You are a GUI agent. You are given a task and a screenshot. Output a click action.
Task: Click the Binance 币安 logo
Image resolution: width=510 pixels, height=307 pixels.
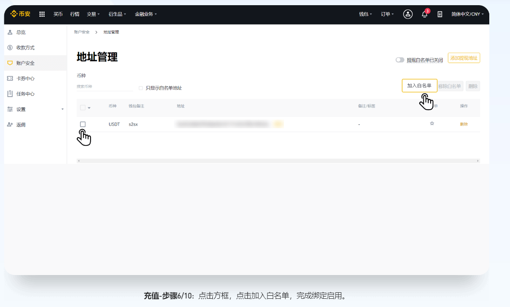click(x=20, y=14)
